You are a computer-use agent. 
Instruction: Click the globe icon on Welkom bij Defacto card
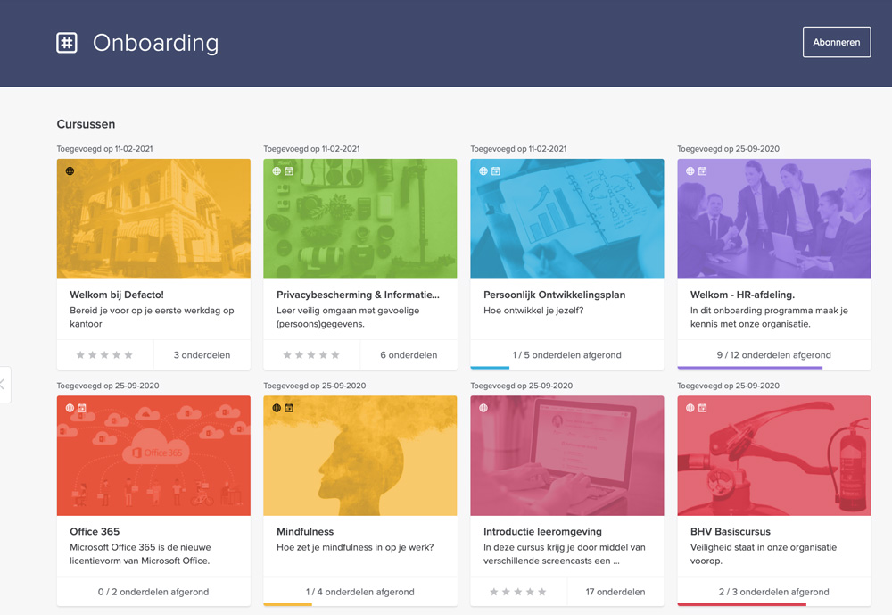[69, 170]
